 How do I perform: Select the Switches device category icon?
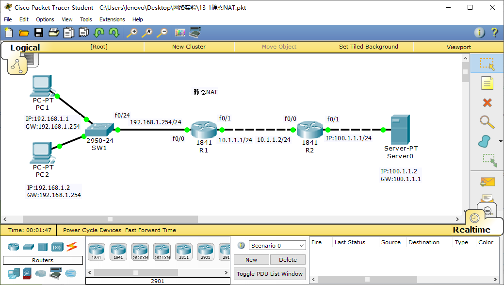coord(28,247)
